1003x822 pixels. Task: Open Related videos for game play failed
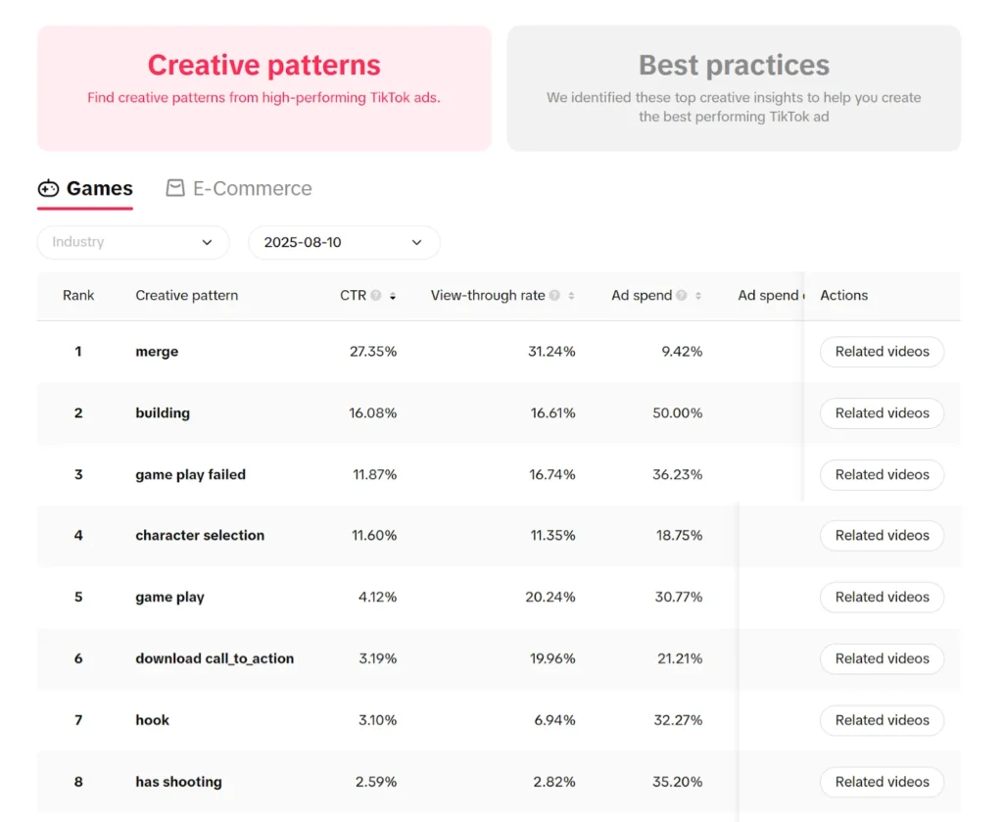[882, 475]
